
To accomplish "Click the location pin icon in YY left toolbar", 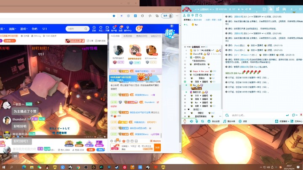I will [192, 16].
